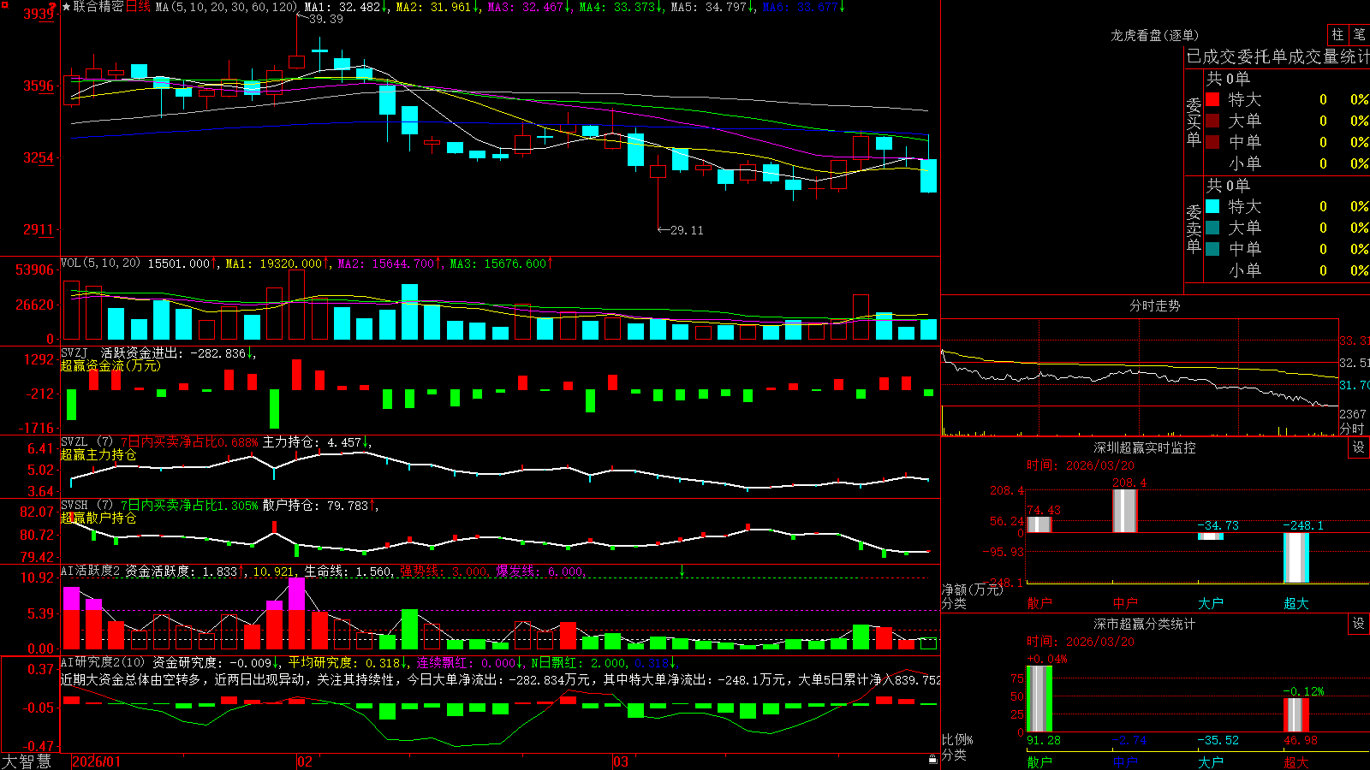Click the 深市超赢分类统计 panel title

pos(1145,624)
